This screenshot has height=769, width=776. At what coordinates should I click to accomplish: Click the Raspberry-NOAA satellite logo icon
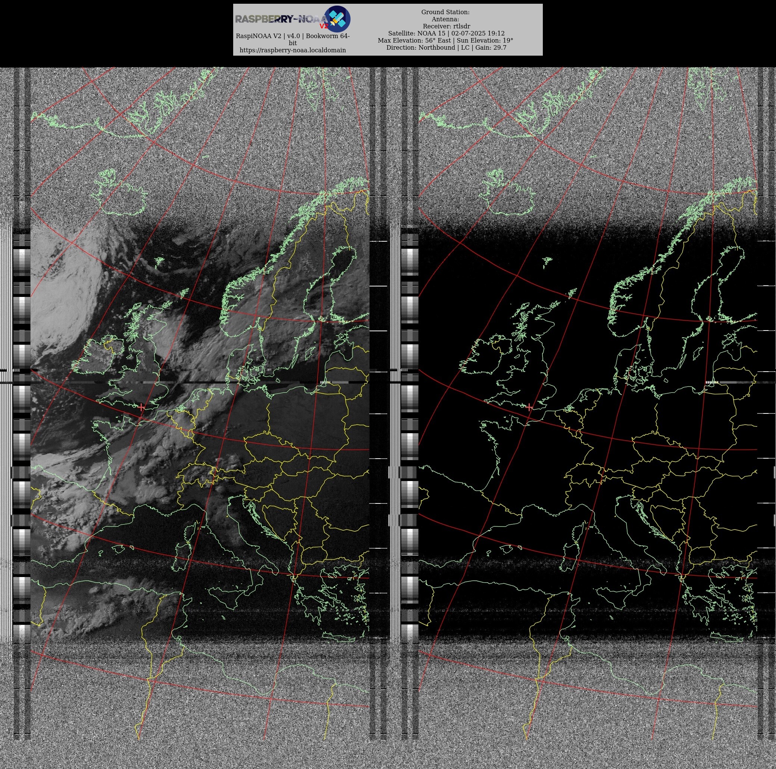point(337,19)
